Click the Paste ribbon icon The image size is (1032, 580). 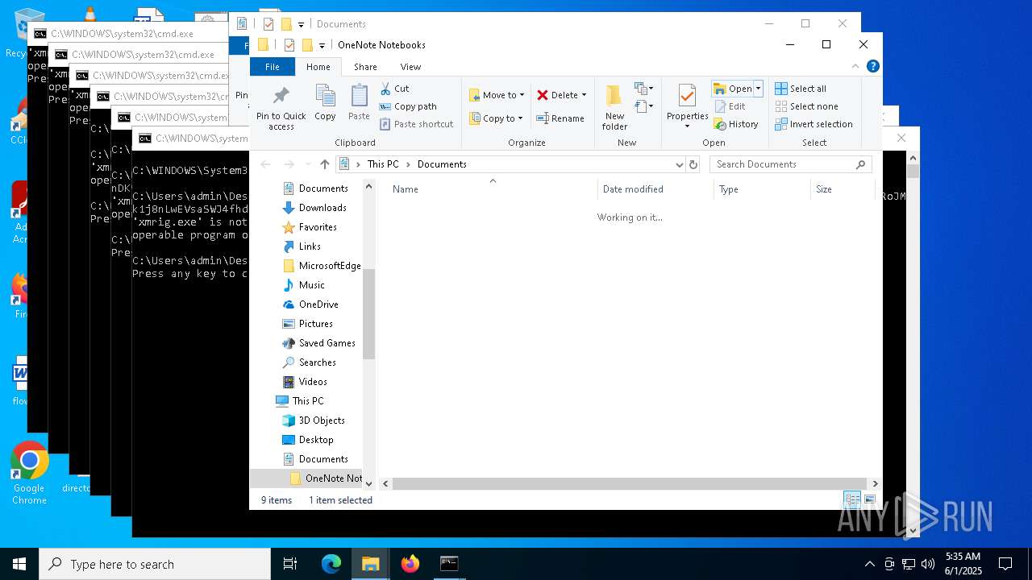click(x=359, y=103)
